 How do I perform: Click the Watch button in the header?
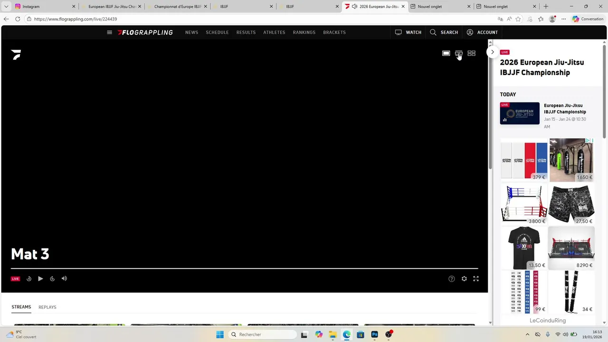[x=408, y=32]
